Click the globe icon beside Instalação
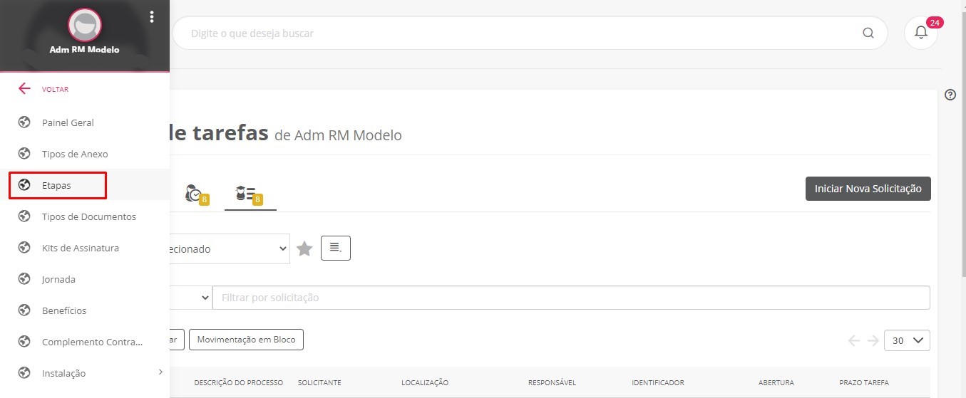This screenshot has width=966, height=398. (24, 373)
